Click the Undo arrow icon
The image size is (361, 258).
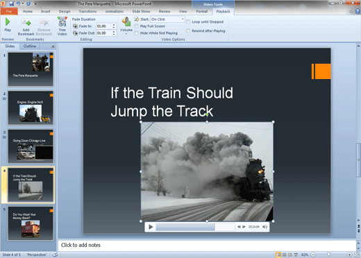(x=18, y=3)
